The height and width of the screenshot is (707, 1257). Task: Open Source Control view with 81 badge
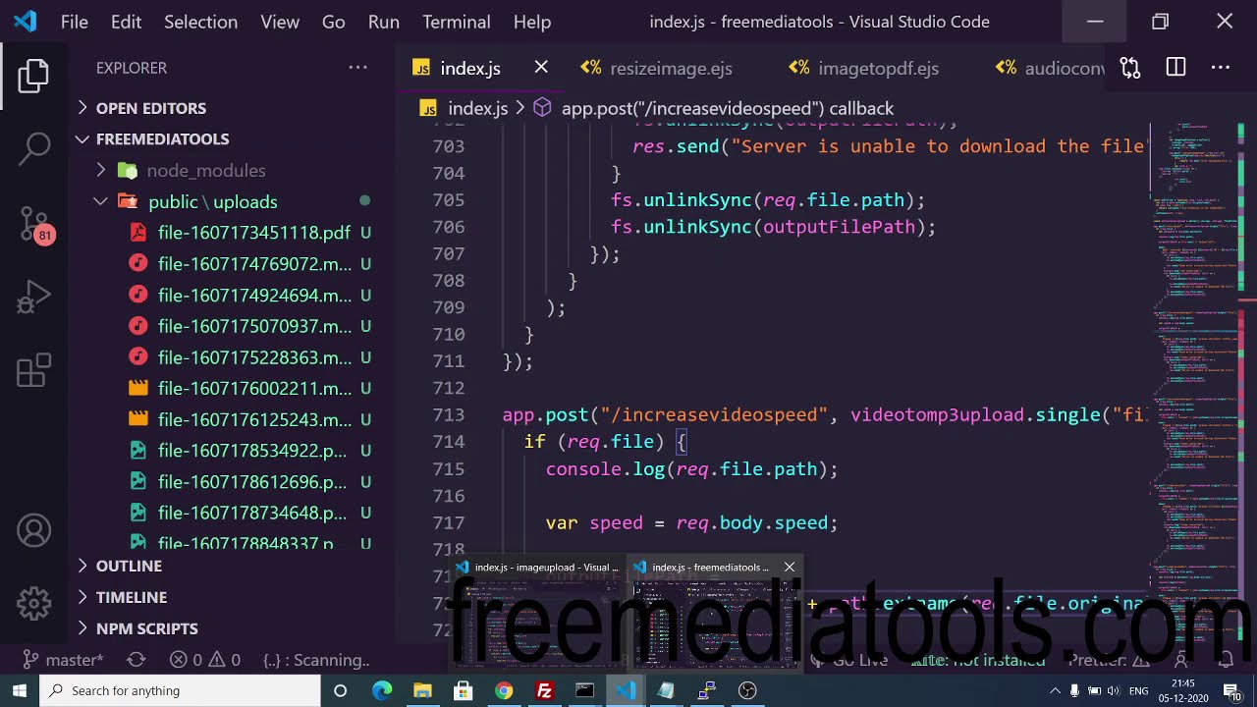[x=34, y=224]
